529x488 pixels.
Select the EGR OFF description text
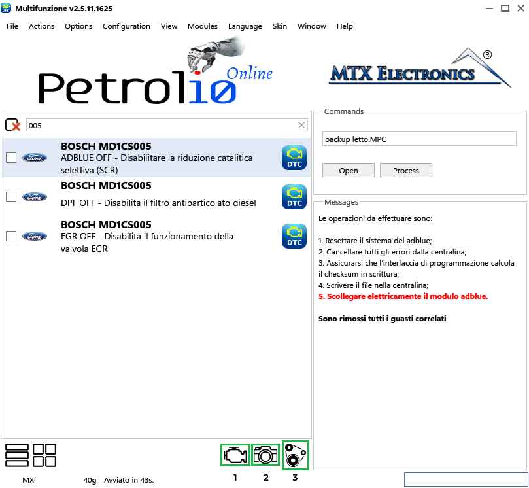click(146, 242)
